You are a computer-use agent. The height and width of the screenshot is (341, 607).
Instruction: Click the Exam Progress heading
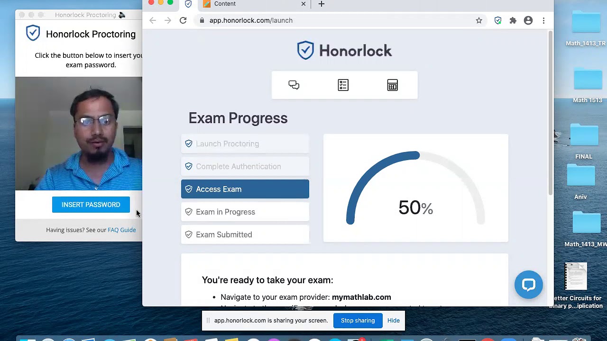[x=238, y=118]
